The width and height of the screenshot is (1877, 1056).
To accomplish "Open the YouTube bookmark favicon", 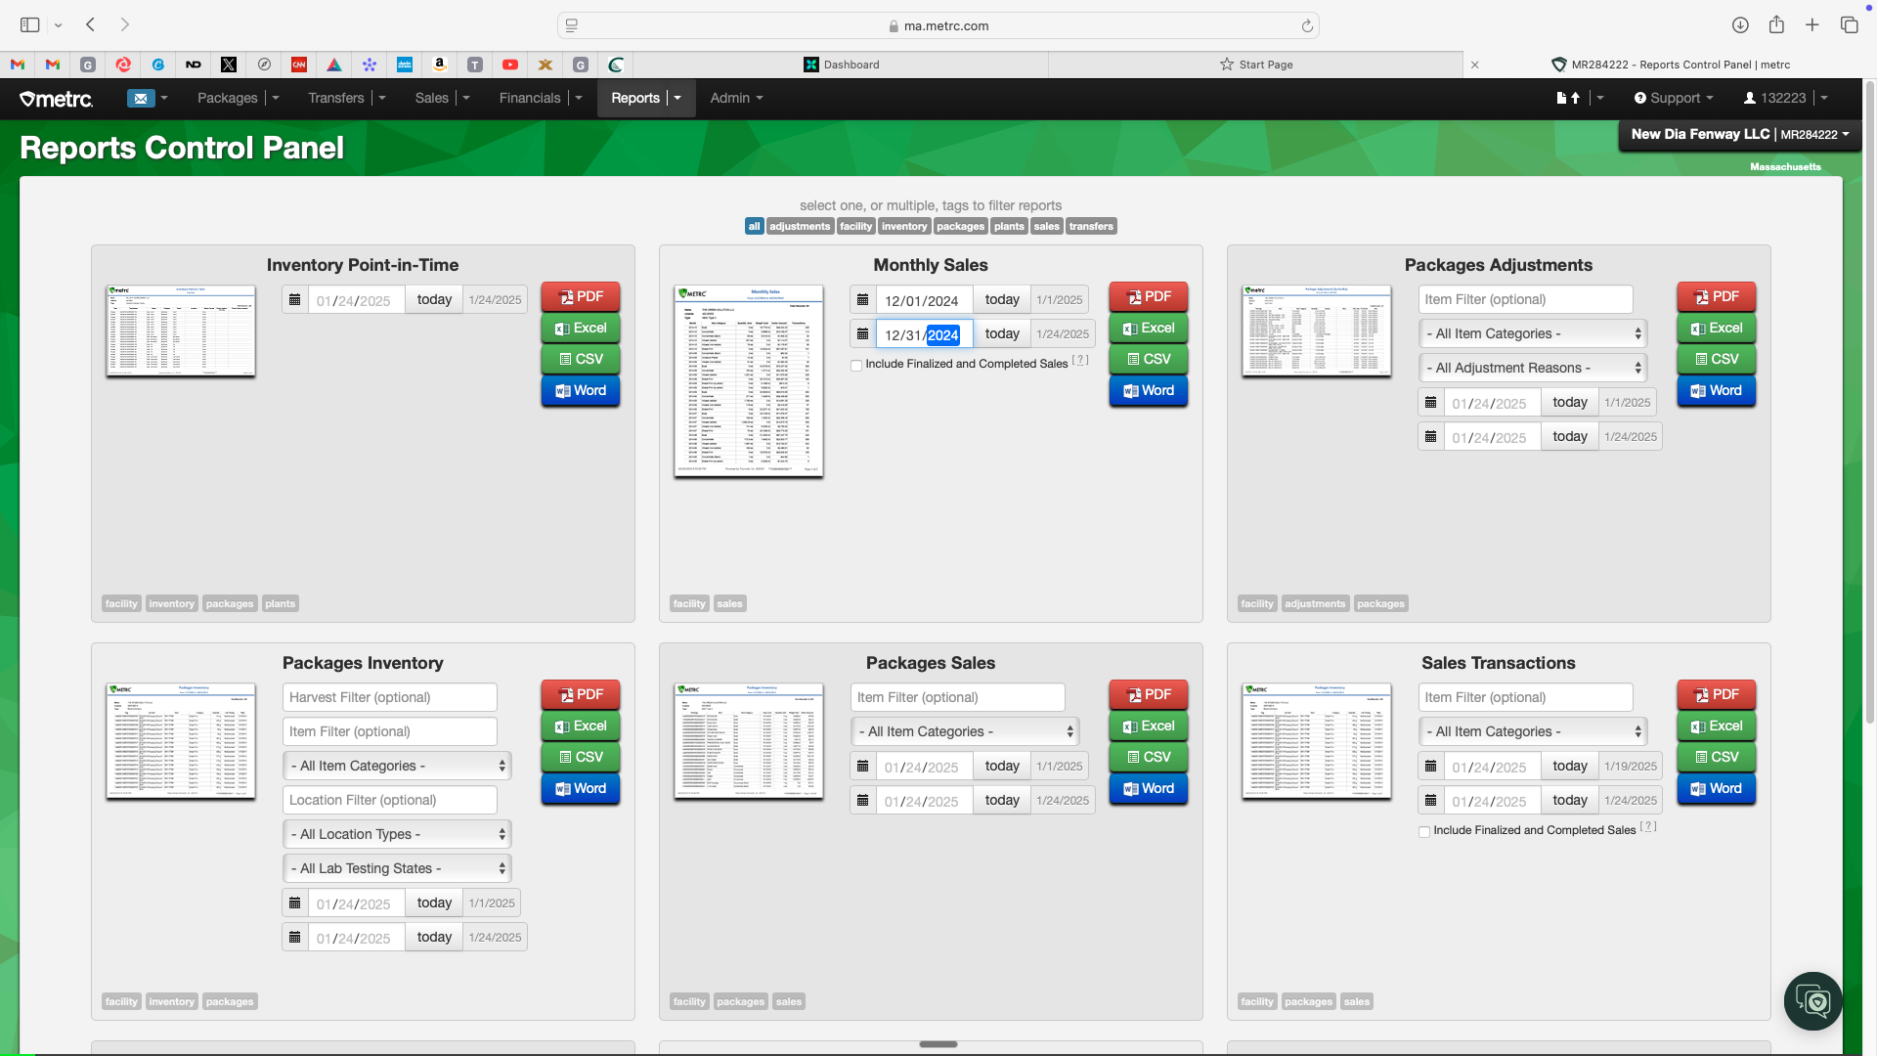I will (510, 65).
